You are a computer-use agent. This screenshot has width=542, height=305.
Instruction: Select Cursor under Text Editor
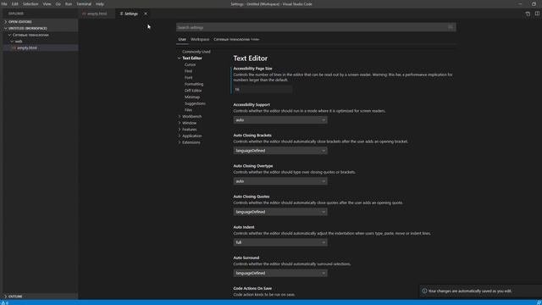pyautogui.click(x=190, y=64)
